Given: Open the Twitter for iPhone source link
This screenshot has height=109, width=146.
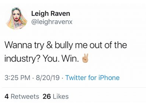Looking at the screenshot, I should (93, 78).
